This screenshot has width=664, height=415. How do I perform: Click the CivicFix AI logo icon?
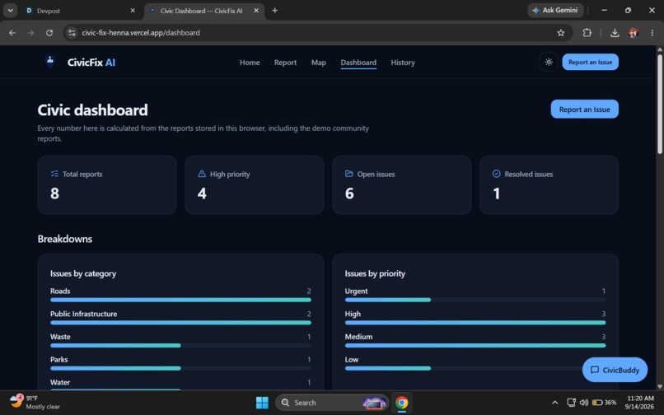click(50, 62)
